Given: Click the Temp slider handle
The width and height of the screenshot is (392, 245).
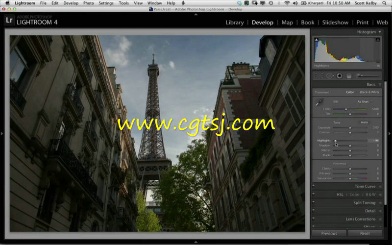Looking at the screenshot, I should (x=346, y=109).
